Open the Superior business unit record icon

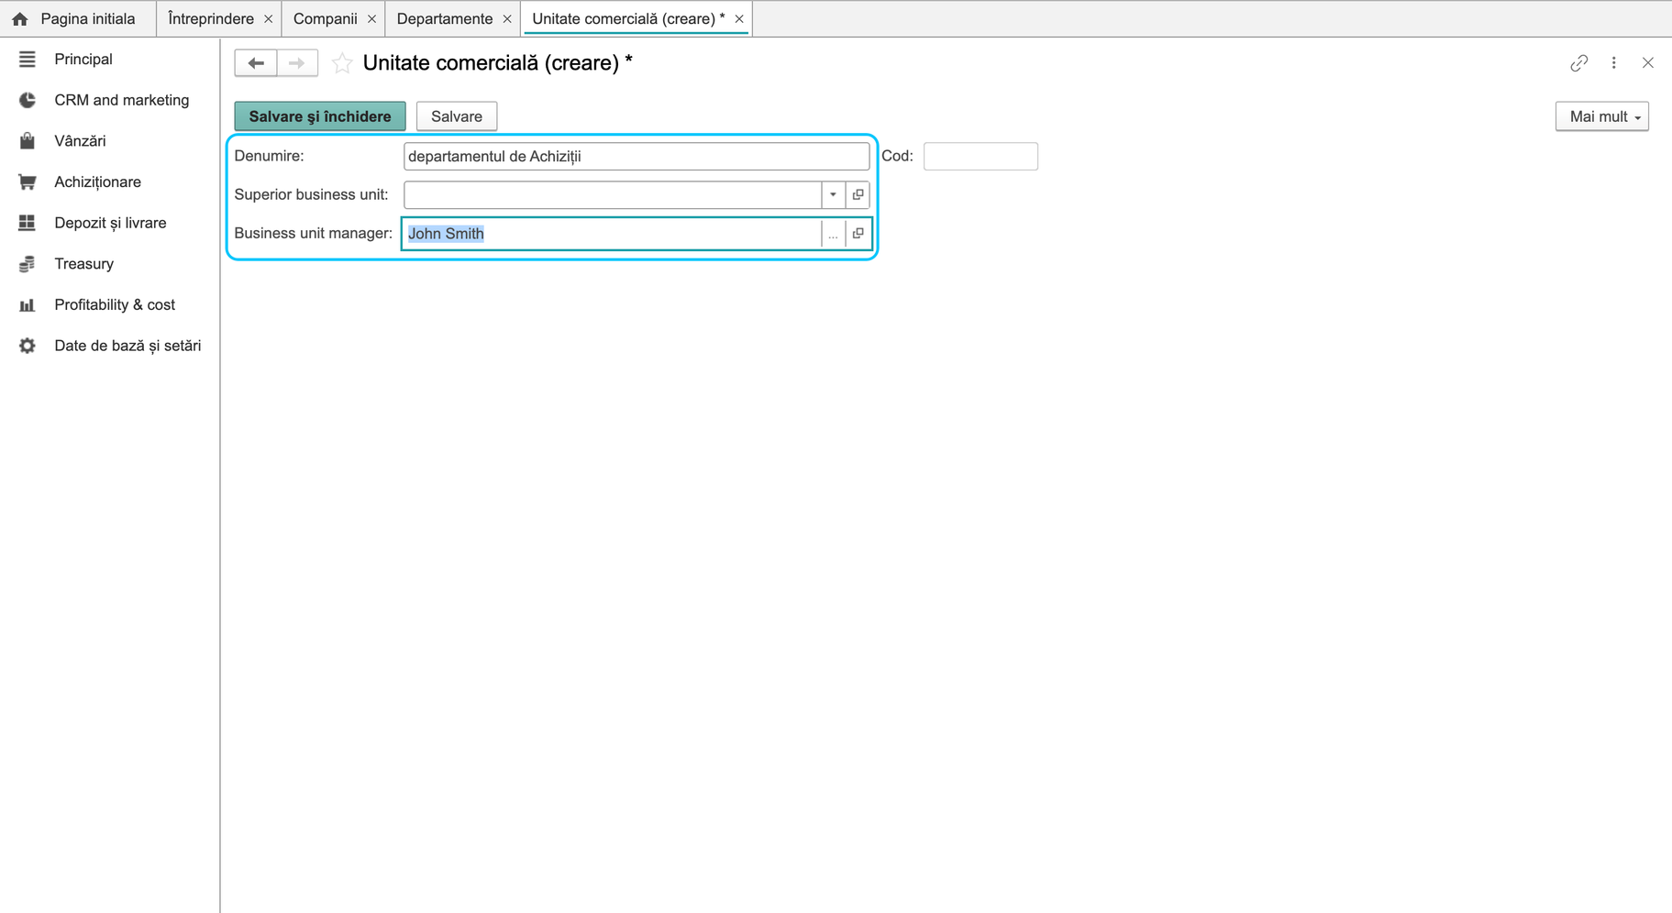pyautogui.click(x=858, y=194)
